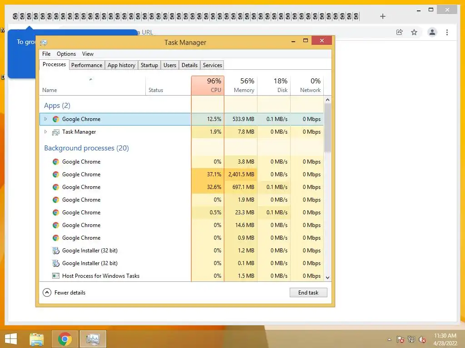
Task: Click icon of Google Installer using 1.2 MB
Action: tap(55, 251)
